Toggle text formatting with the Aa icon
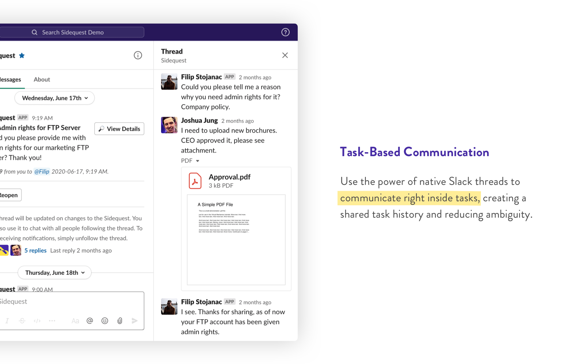Image resolution: width=583 pixels, height=364 pixels. tap(75, 321)
